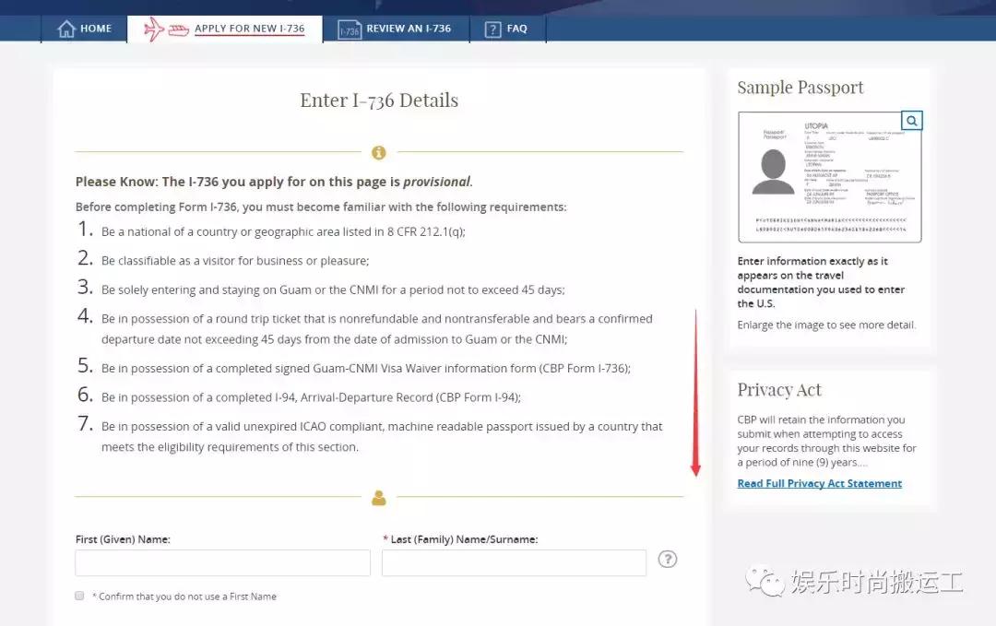Click requirement about completed I-94 Arrival-Departure Record
The image size is (996, 626).
[312, 397]
